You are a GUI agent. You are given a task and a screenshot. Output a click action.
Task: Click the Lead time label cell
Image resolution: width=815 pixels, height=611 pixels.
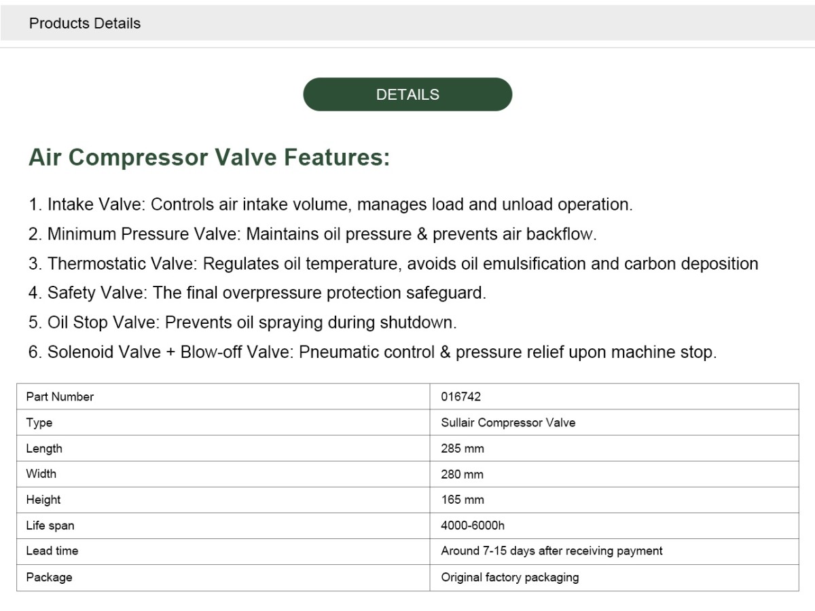point(223,551)
